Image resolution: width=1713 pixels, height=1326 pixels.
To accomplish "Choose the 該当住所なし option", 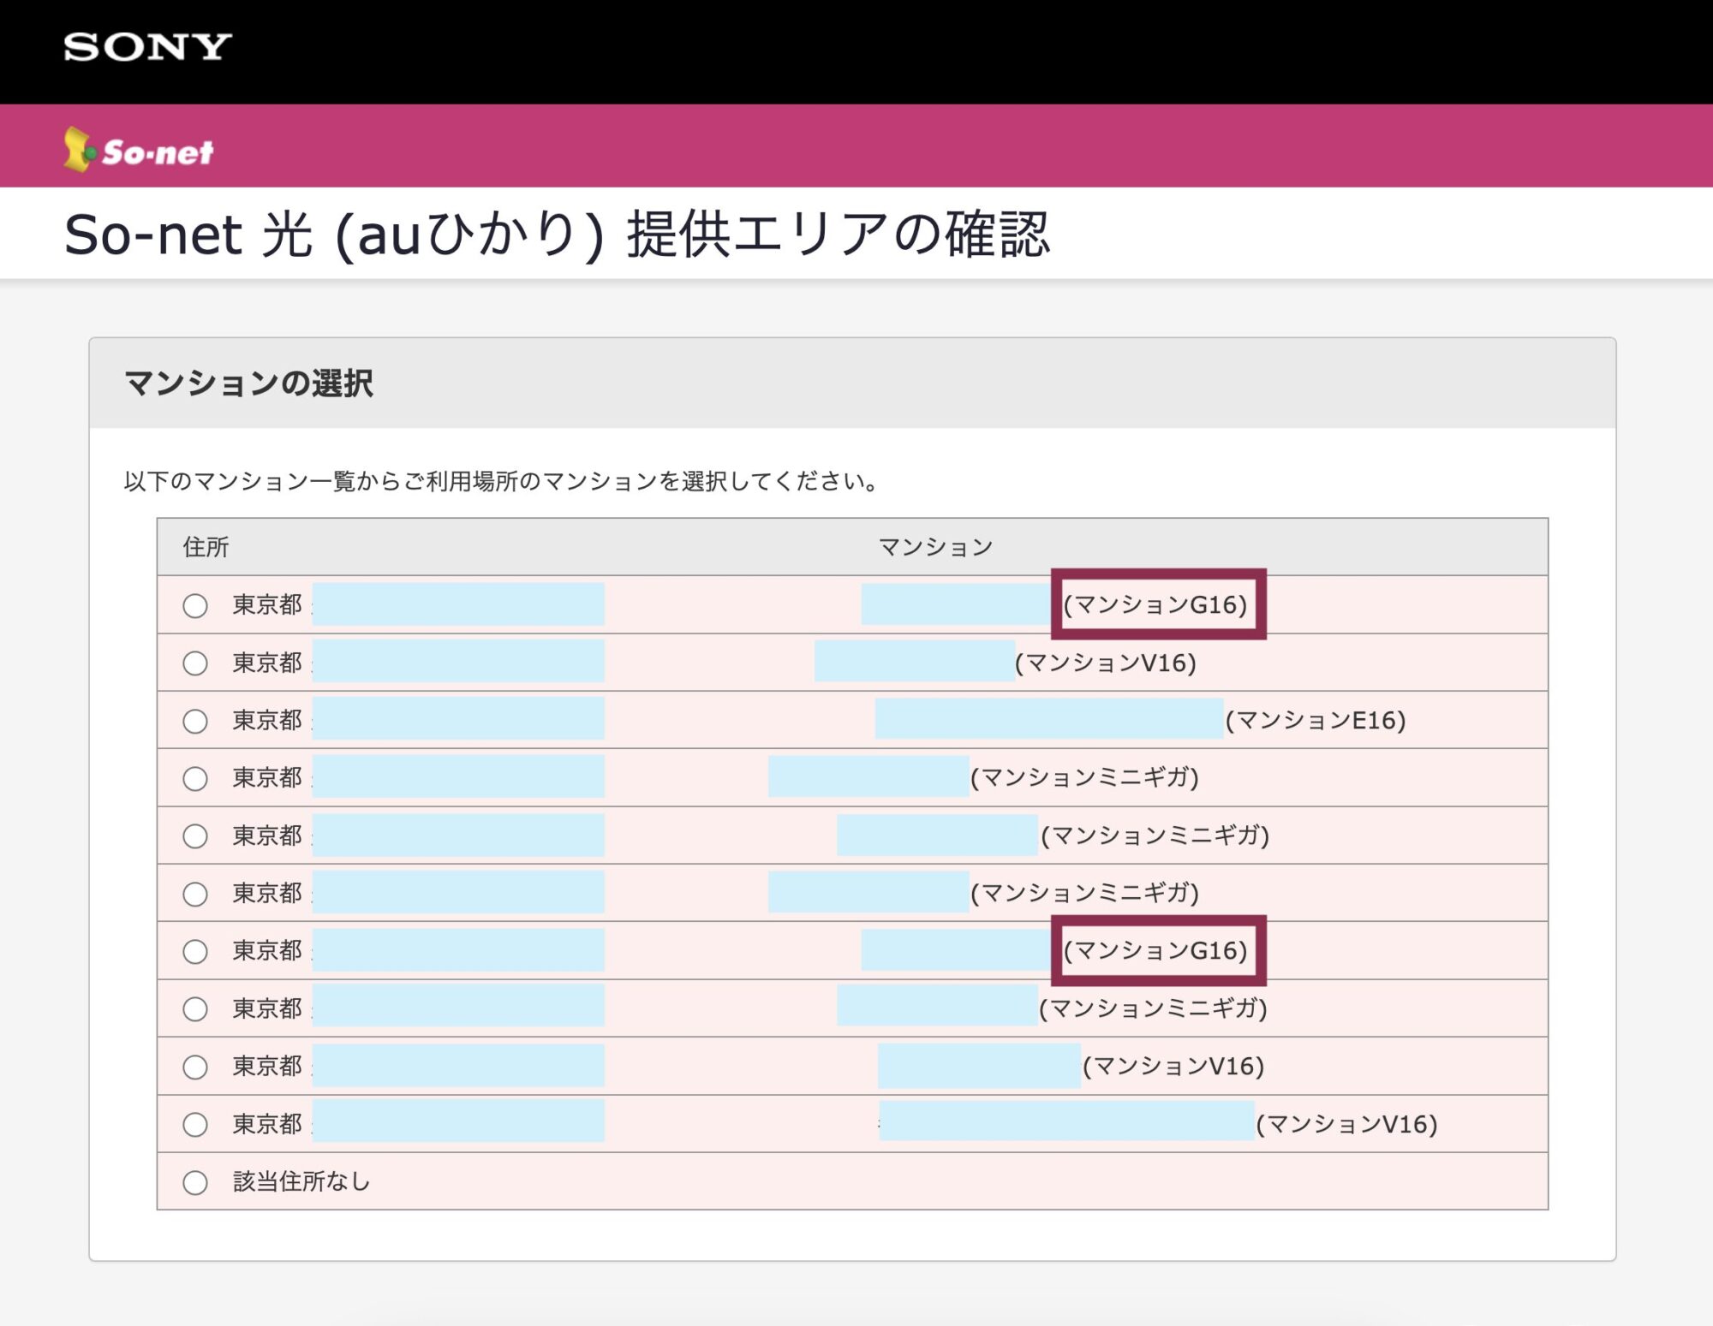I will click(195, 1181).
